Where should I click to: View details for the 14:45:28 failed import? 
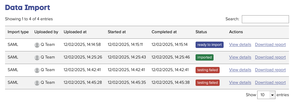click(x=240, y=82)
